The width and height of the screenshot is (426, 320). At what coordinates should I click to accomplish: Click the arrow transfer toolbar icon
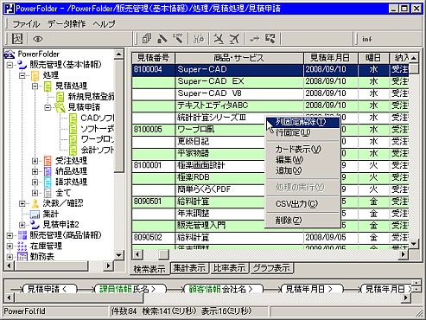pyautogui.click(x=254, y=38)
